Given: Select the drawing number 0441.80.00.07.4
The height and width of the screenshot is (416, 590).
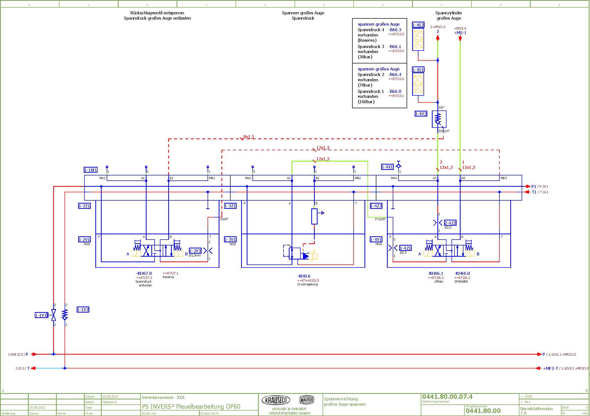Looking at the screenshot, I should [x=447, y=397].
